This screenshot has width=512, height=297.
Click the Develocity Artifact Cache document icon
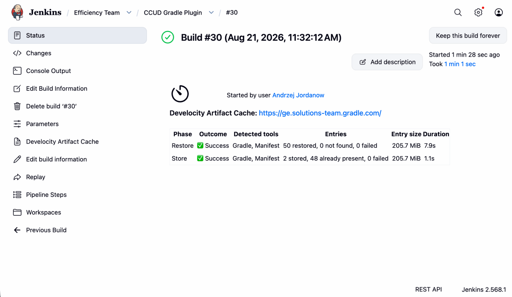[x=17, y=141]
